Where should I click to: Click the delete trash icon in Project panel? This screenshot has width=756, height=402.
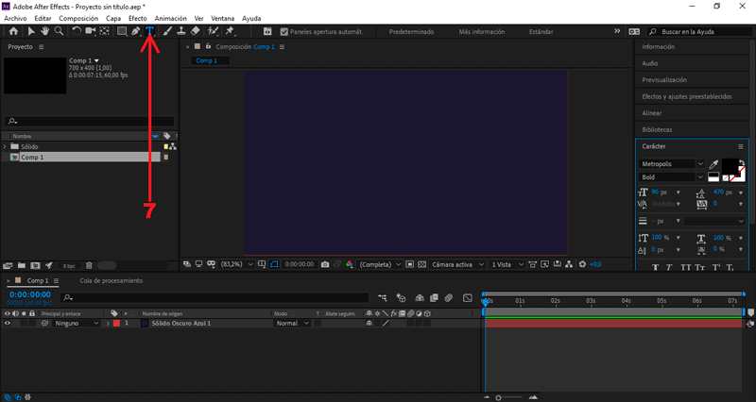[x=89, y=265]
